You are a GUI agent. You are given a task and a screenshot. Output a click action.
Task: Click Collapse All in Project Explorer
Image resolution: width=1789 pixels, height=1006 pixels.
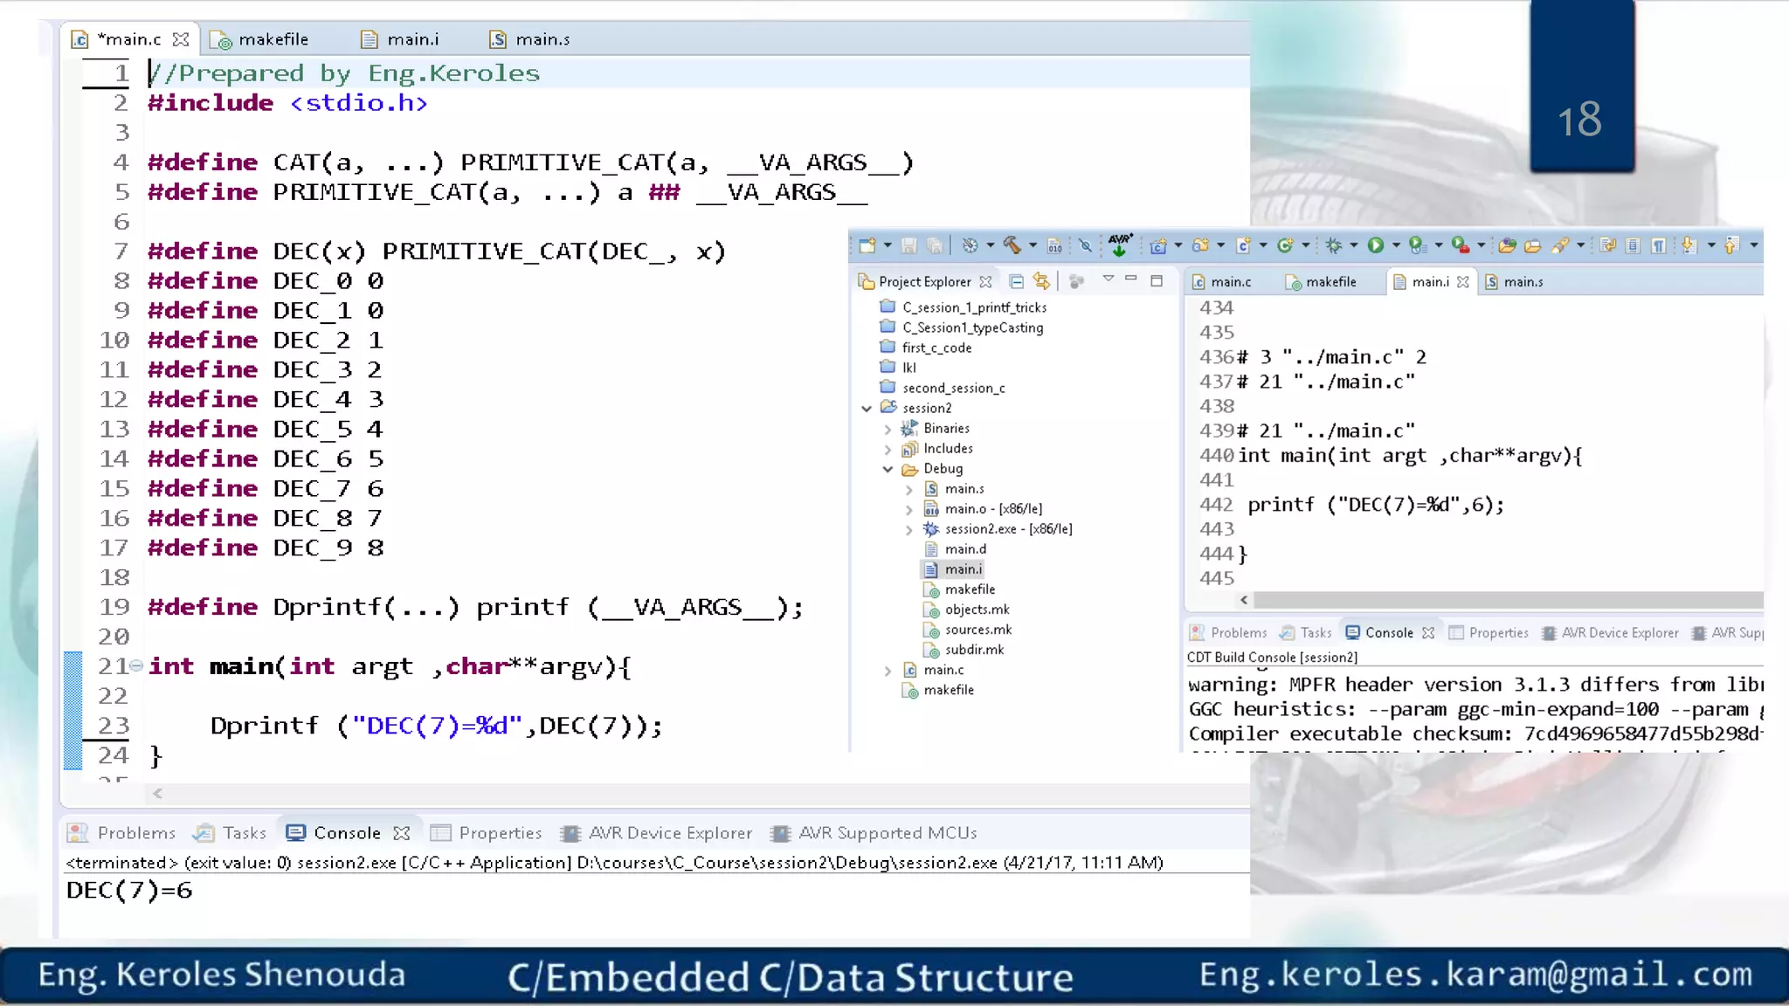1016,281
